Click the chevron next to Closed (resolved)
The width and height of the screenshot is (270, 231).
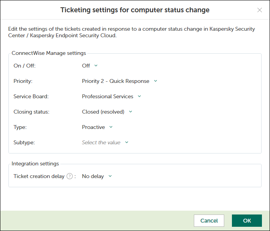130,112
